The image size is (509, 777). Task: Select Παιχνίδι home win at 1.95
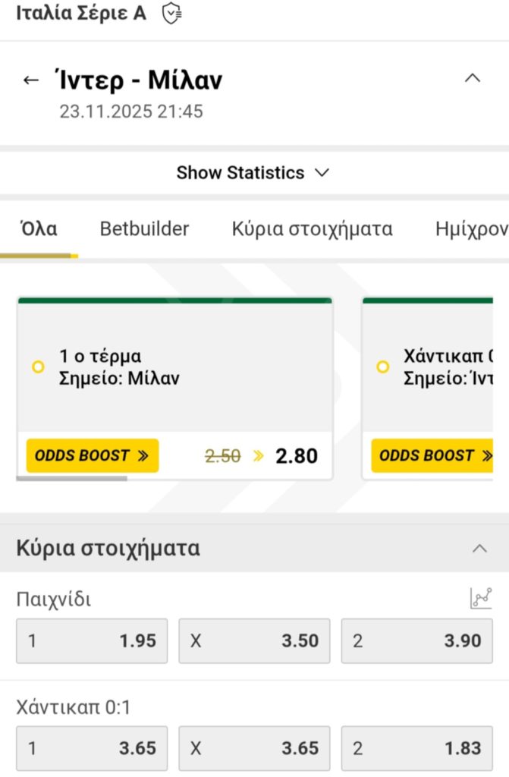92,641
